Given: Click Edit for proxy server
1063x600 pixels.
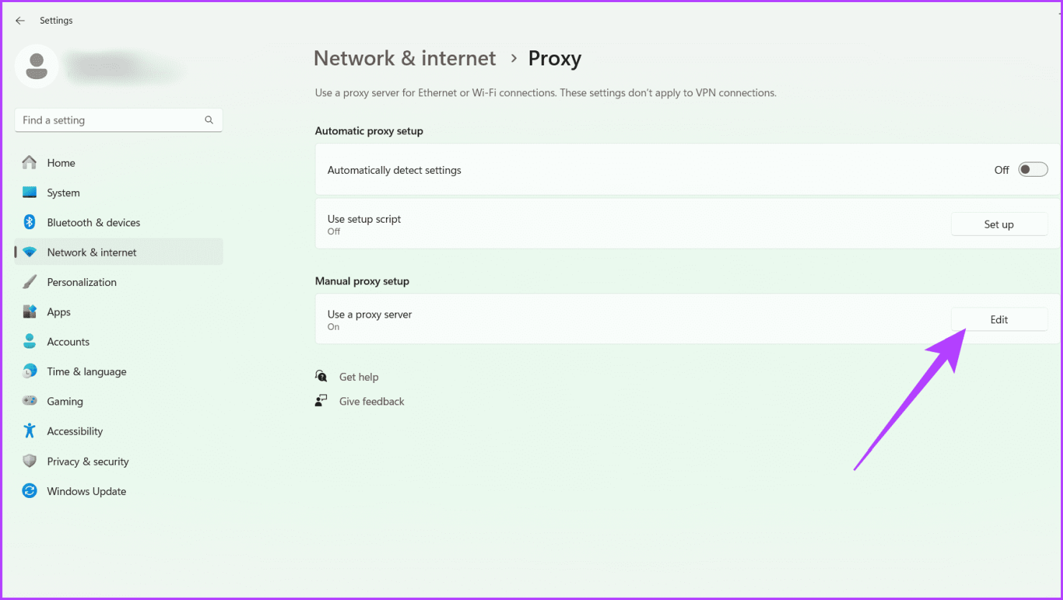Looking at the screenshot, I should (x=998, y=320).
